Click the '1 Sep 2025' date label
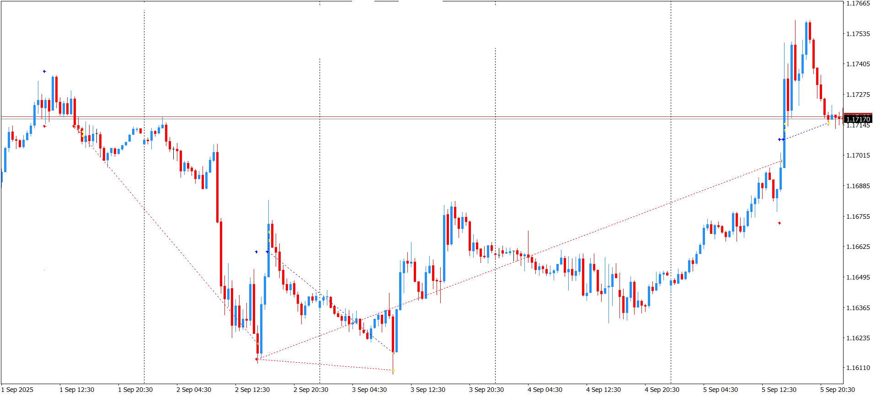 tap(17, 390)
